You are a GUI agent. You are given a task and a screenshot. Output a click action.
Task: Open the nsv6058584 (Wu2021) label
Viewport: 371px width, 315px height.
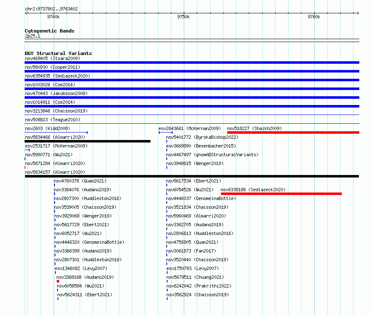click(80, 286)
